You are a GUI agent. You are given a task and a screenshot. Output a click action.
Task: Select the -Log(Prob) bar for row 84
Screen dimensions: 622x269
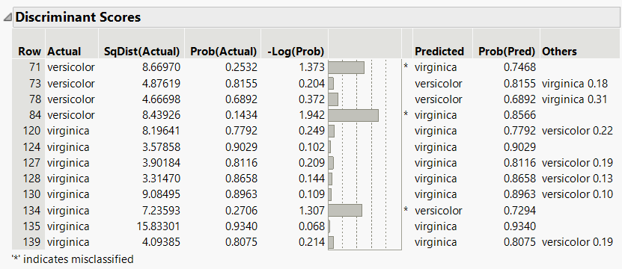click(x=353, y=115)
